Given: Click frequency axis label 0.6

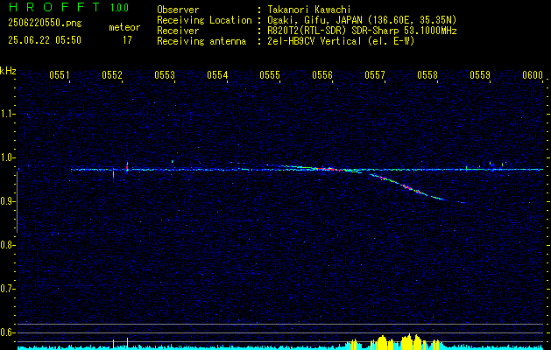Looking at the screenshot, I should pos(8,332).
